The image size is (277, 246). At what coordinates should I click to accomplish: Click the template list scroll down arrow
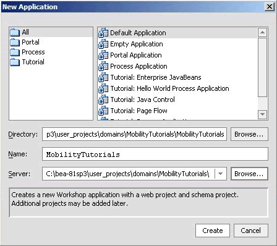click(x=262, y=114)
